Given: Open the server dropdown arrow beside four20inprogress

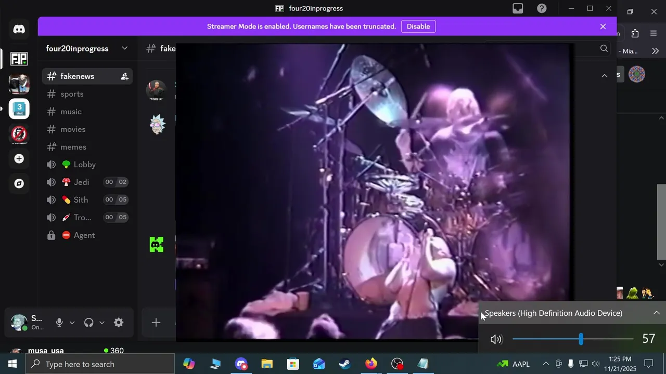Looking at the screenshot, I should tap(125, 48).
